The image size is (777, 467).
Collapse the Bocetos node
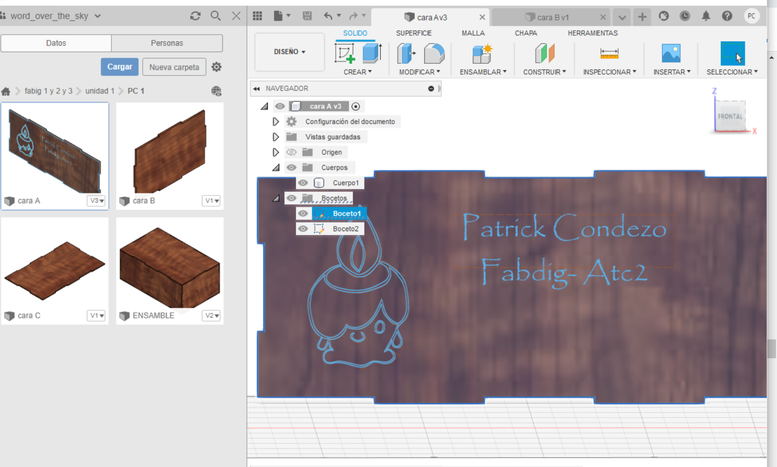276,198
